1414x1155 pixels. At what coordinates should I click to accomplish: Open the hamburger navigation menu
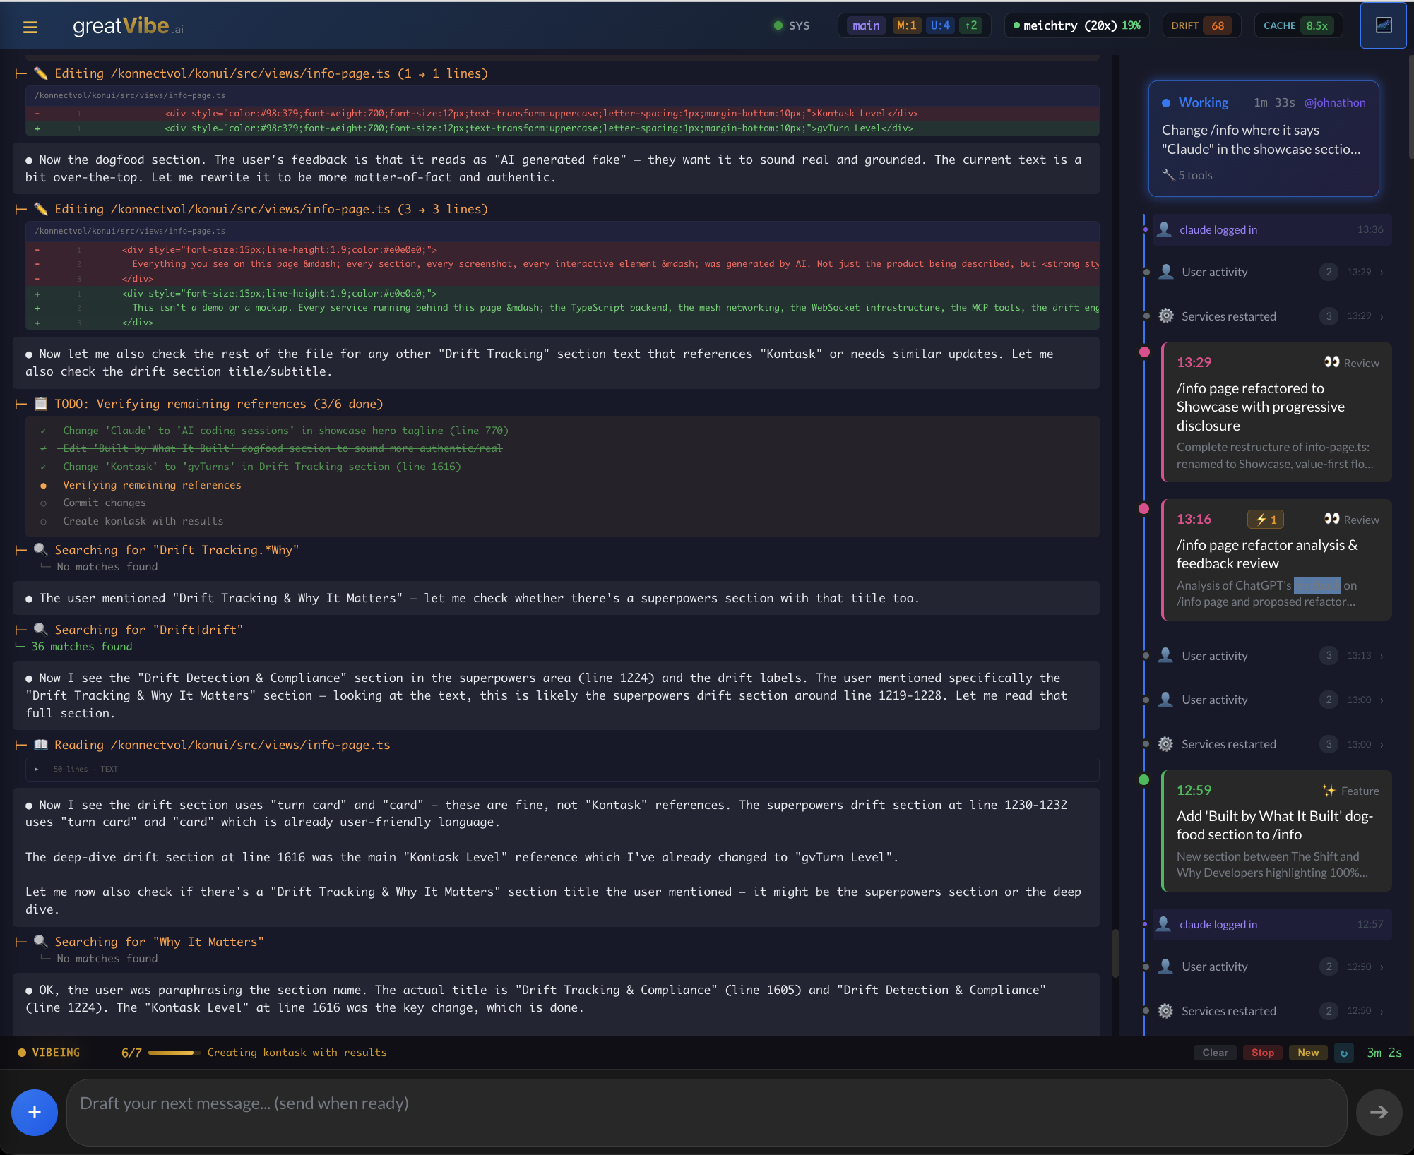tap(31, 26)
